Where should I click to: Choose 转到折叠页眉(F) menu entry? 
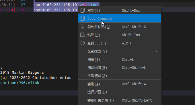click(120, 100)
